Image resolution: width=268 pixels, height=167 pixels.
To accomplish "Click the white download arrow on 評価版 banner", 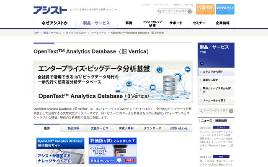I will [119, 160].
